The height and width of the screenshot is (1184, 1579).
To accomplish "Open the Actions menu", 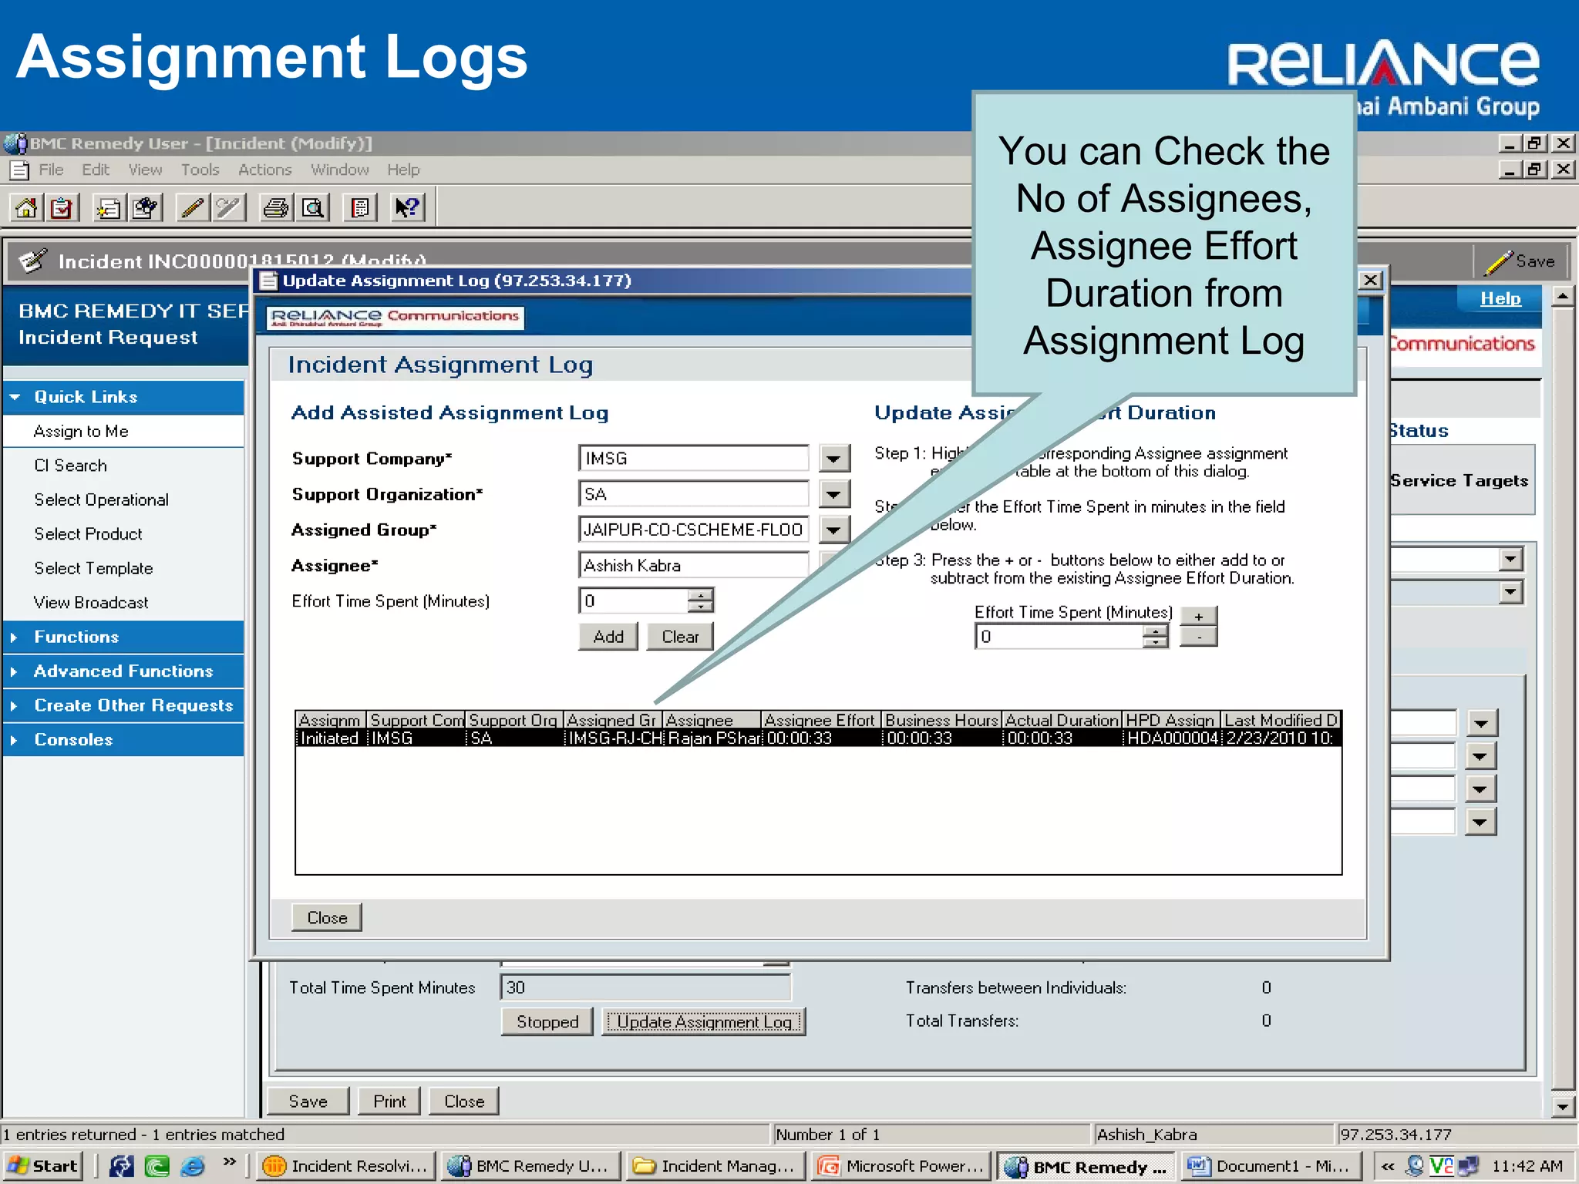I will point(264,170).
